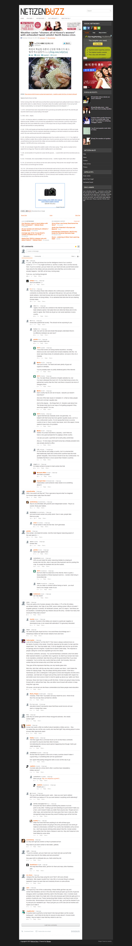Screen dimensions: 132x946
Task: Expand the Features navigation menu
Action: (30, 18)
